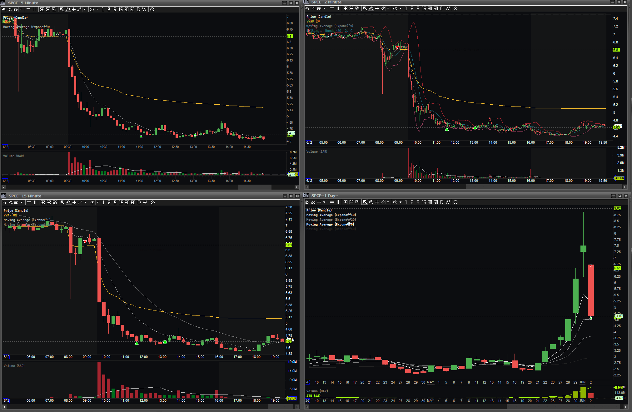Screen dimensions: 632x412
Task: Select 'Bollinger Bands (20, 2, C)' legend label
Action: 330,31
